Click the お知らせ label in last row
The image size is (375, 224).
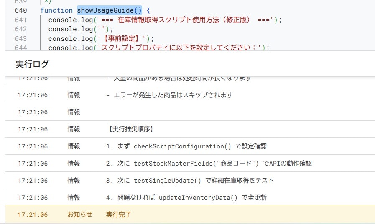[x=80, y=214]
